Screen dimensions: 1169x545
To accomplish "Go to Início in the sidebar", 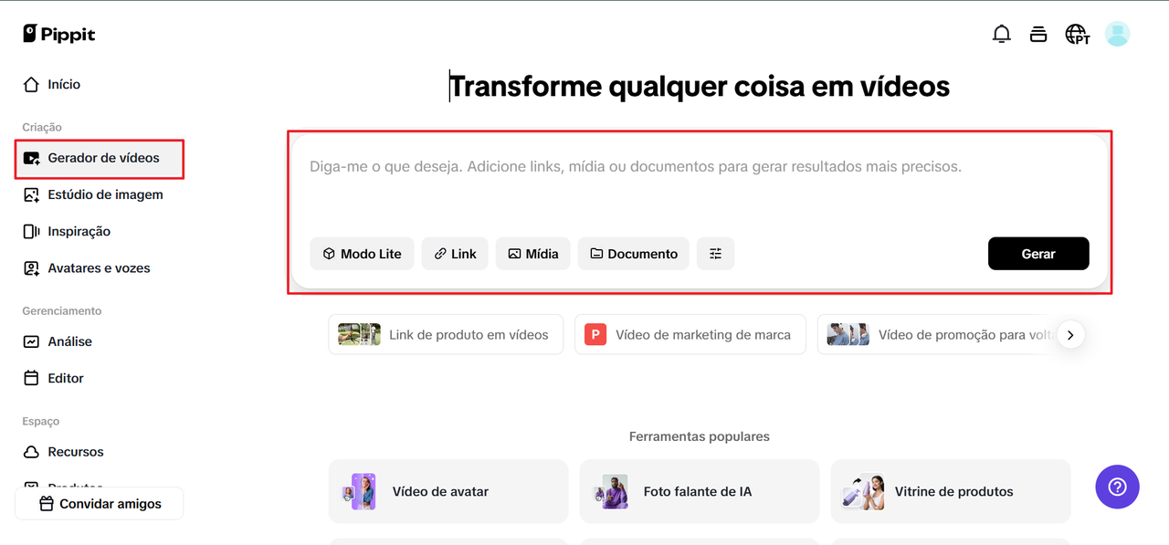I will point(64,84).
